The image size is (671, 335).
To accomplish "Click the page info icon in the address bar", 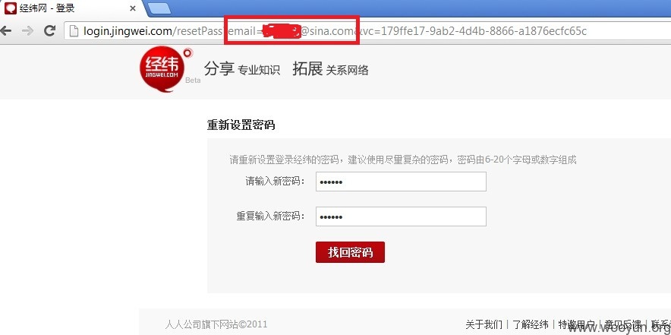I will click(x=74, y=31).
